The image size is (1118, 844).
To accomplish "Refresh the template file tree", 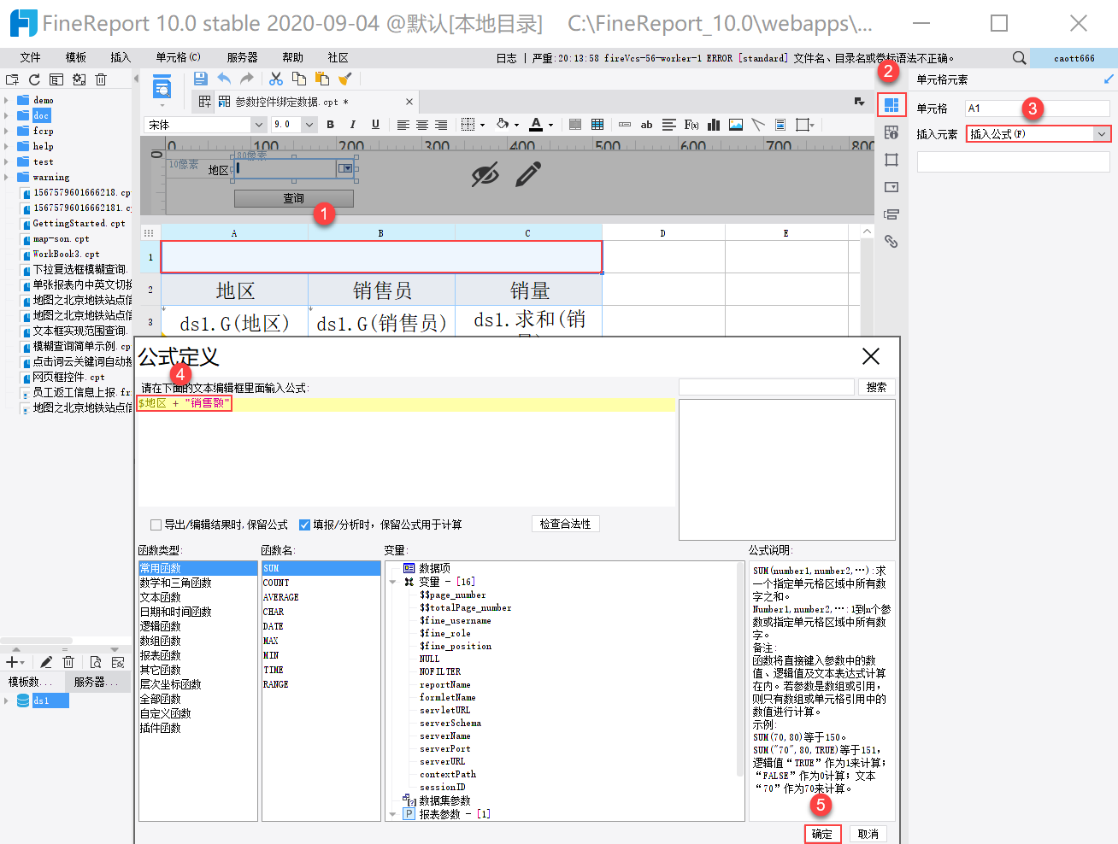I will [34, 79].
